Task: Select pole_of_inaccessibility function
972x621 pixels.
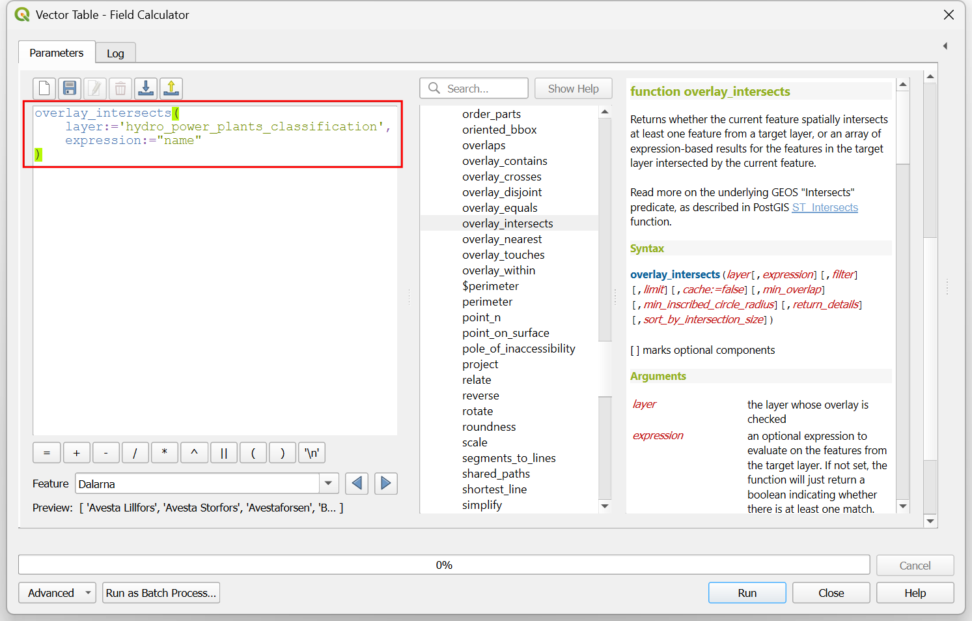Action: (519, 349)
